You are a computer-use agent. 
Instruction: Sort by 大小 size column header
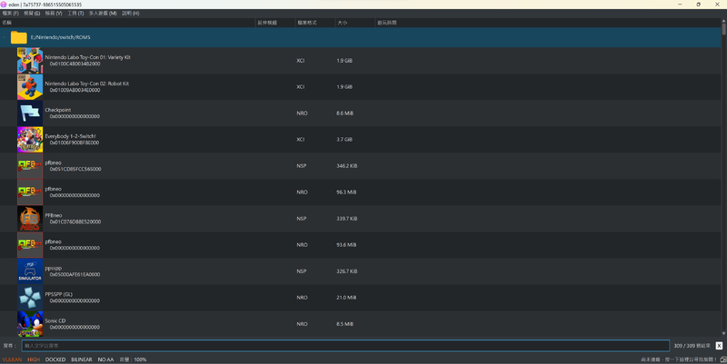coord(355,22)
